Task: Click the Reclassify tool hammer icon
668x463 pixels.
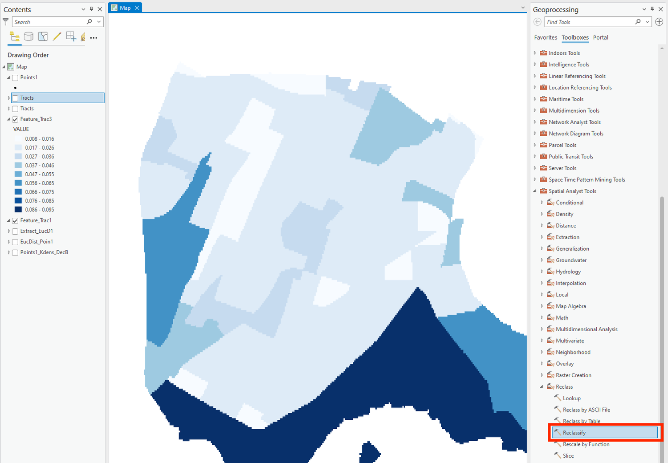Action: pyautogui.click(x=557, y=432)
